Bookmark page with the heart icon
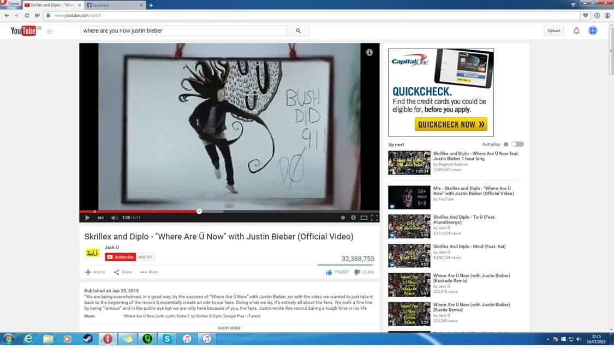This screenshot has width=614, height=349. tap(586, 15)
